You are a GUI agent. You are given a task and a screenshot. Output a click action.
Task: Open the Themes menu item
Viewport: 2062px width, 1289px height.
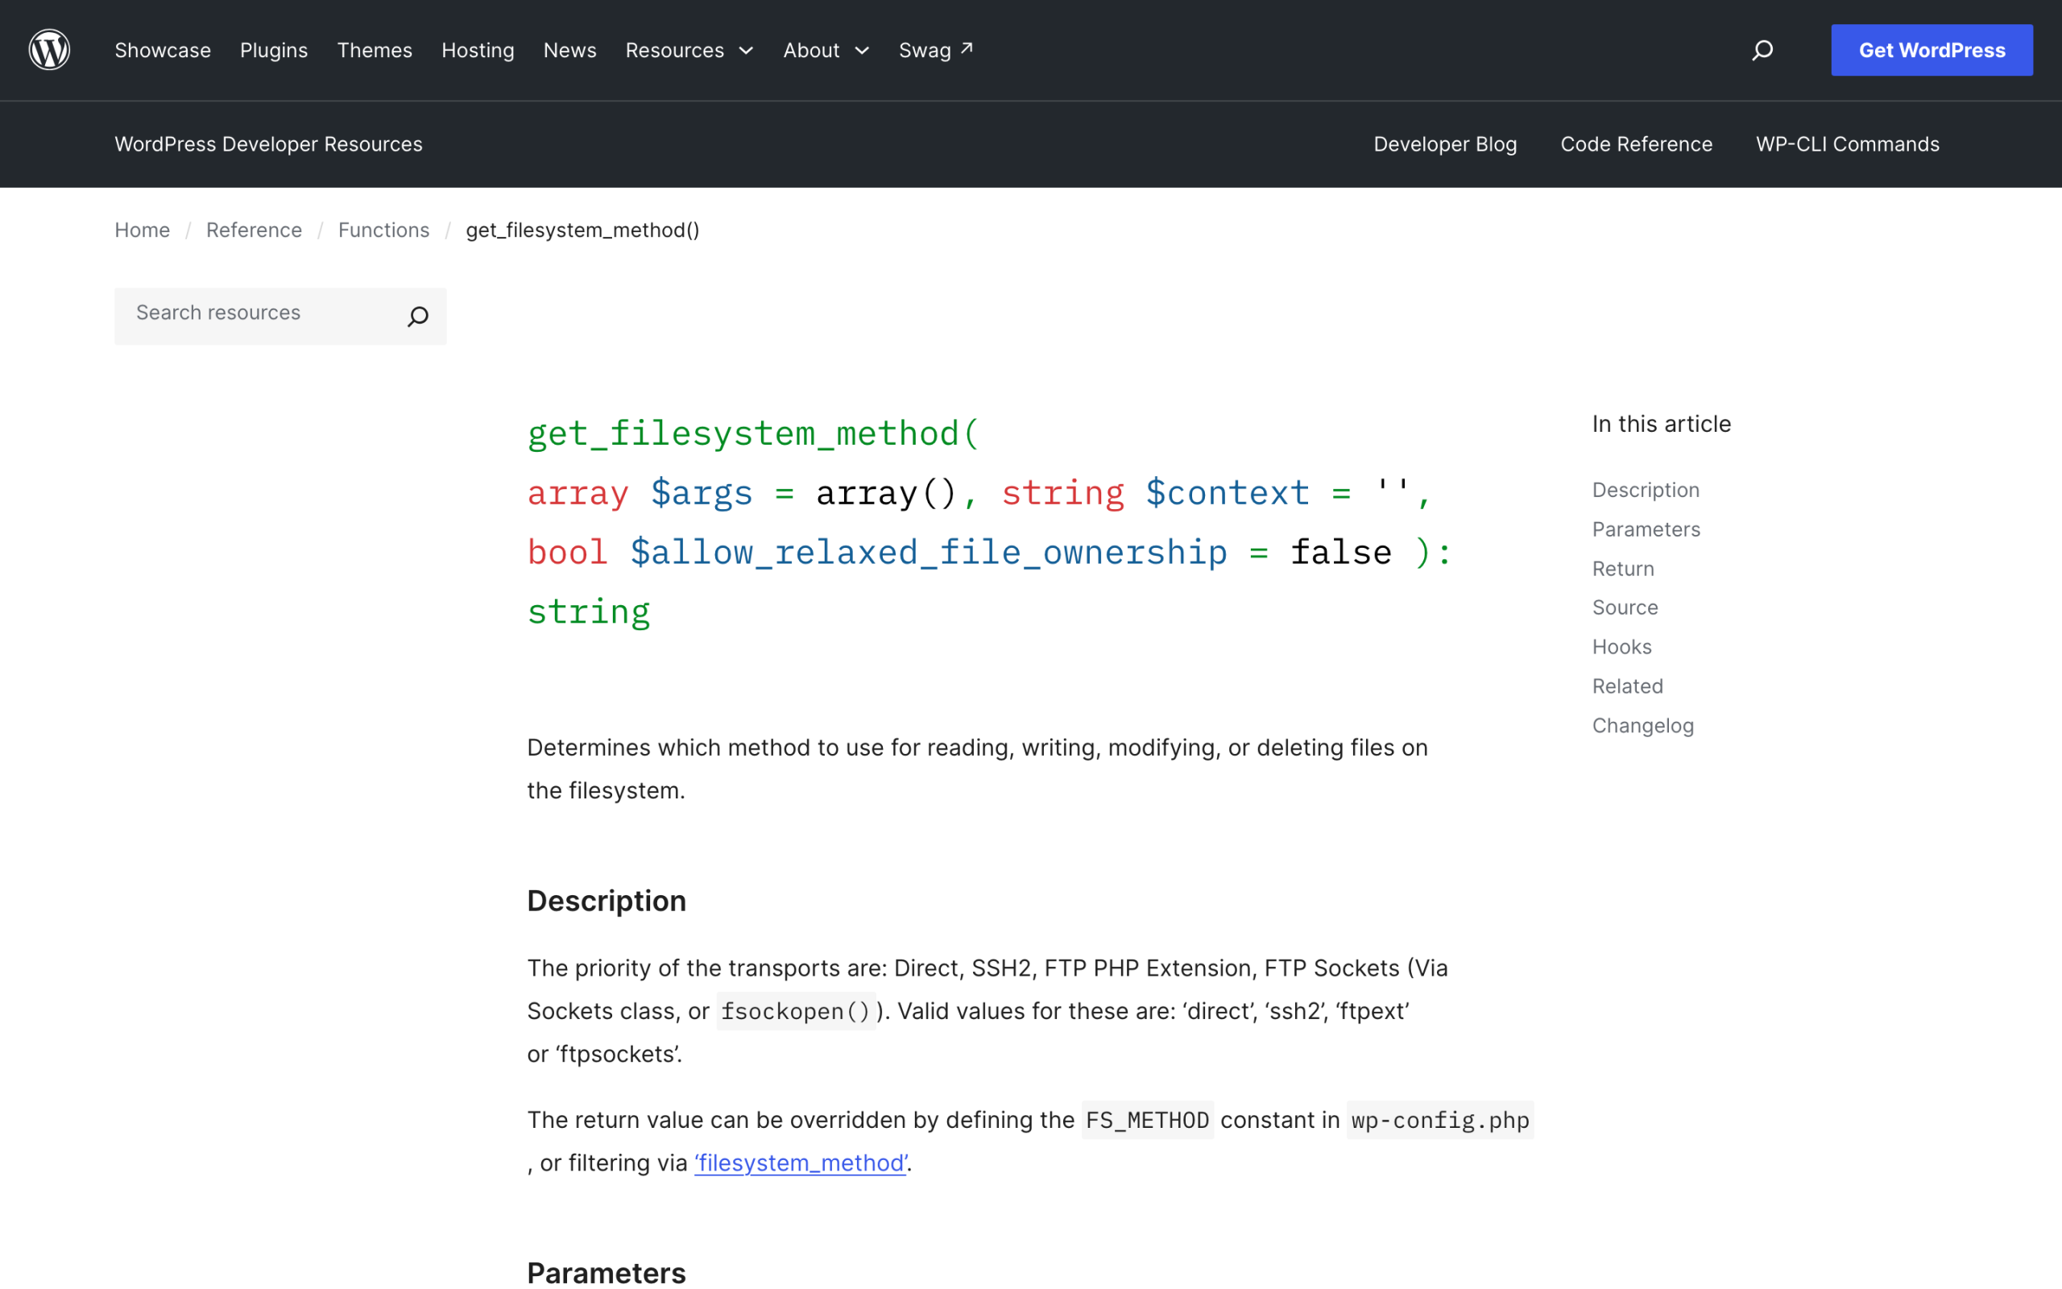pos(374,50)
